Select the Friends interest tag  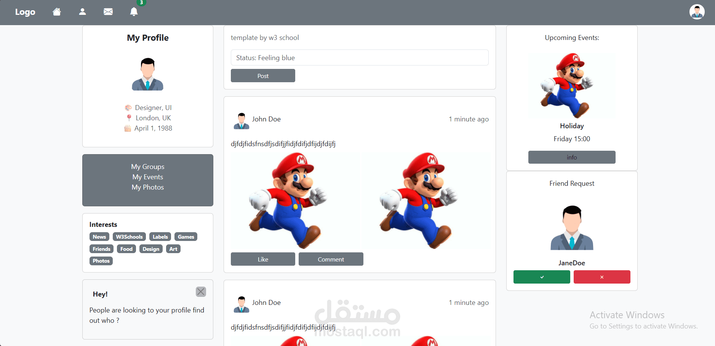102,249
